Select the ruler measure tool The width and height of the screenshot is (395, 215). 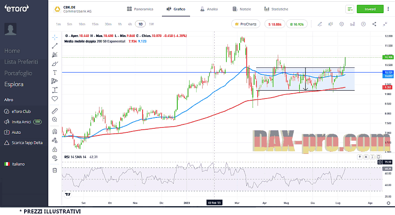tap(55, 110)
